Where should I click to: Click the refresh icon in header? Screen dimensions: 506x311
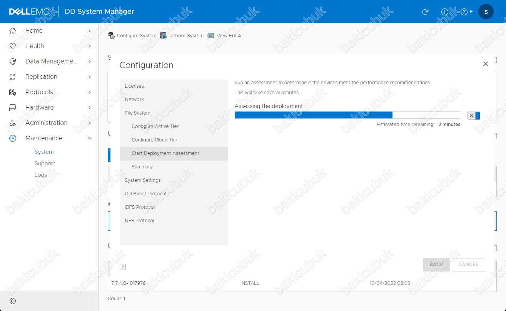425,12
